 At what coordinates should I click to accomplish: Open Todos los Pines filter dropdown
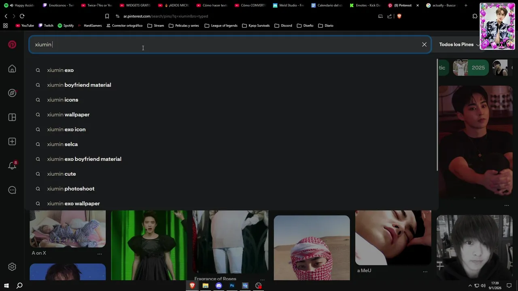459,44
